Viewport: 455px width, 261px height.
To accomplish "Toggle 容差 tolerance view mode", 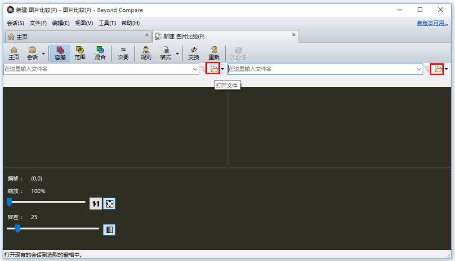I will (60, 53).
